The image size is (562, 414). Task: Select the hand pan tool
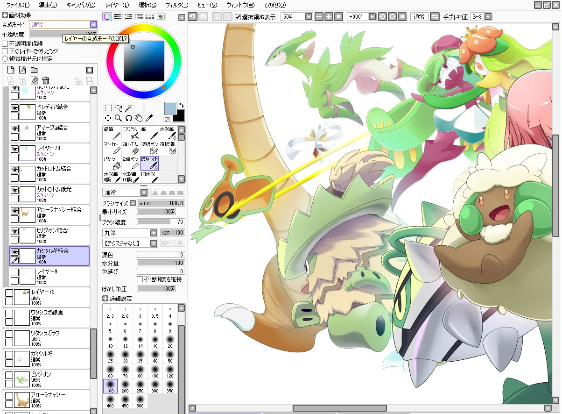(x=139, y=118)
